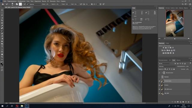Viewport: 192px width, 108px height.
Task: Toggle lock all for layer
Action: pyautogui.click(x=174, y=69)
